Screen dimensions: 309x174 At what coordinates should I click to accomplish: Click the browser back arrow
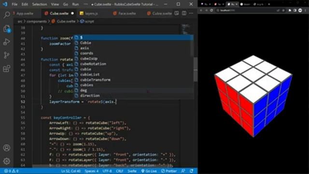(x=201, y=10)
